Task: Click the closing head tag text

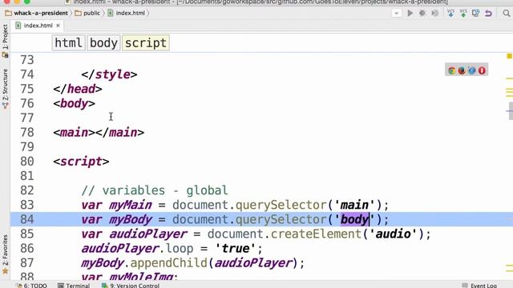Action: 78,89
